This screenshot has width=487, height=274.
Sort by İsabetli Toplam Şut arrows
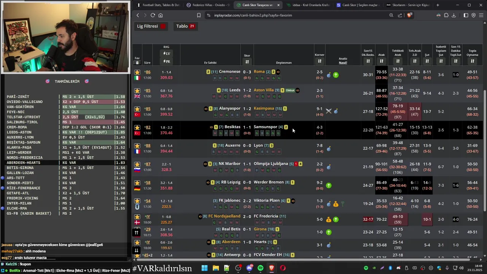[441, 61]
